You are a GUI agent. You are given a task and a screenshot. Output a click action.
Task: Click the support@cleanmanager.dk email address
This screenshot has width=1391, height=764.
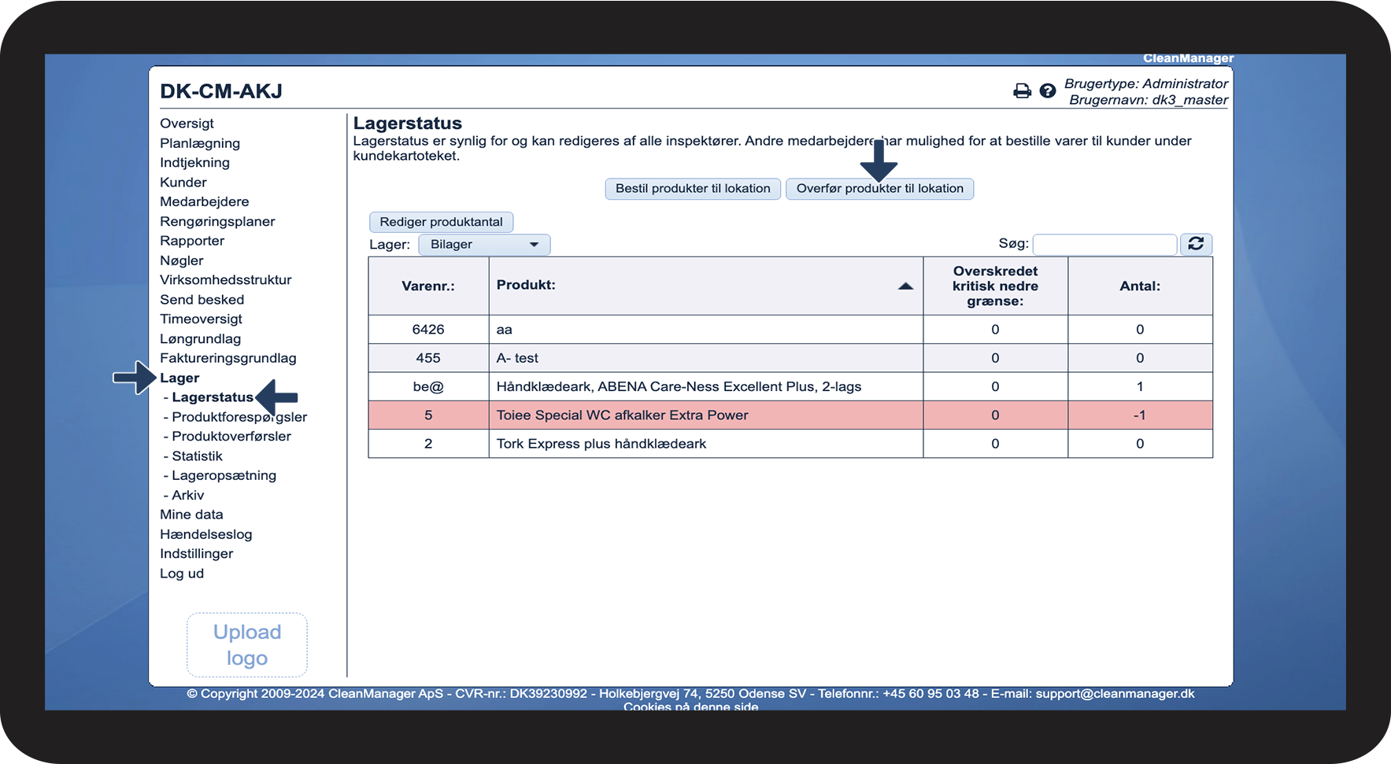point(1115,694)
